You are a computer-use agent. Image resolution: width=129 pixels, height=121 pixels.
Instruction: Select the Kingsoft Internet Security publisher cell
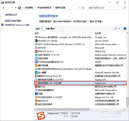(x=107, y=73)
